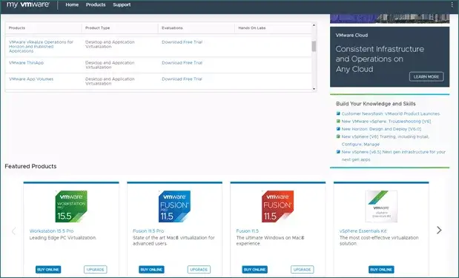This screenshot has width=459, height=278.
Task: Click the bullet icon beside Customer Newsflash
Action: [x=338, y=113]
